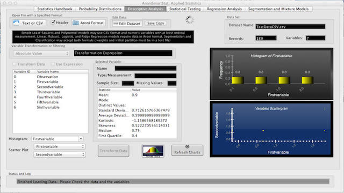Click the Variables Scattergram chart
344x193 pixels.
point(271,129)
